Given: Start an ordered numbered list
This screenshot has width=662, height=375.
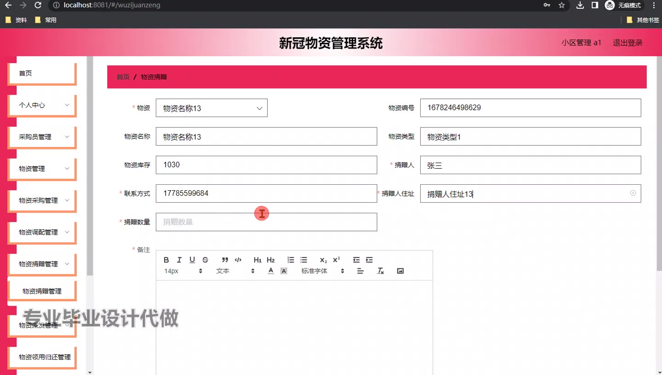Looking at the screenshot, I should [x=291, y=260].
